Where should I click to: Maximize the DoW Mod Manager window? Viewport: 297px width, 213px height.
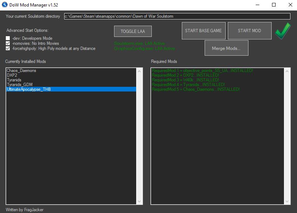(x=274, y=5)
